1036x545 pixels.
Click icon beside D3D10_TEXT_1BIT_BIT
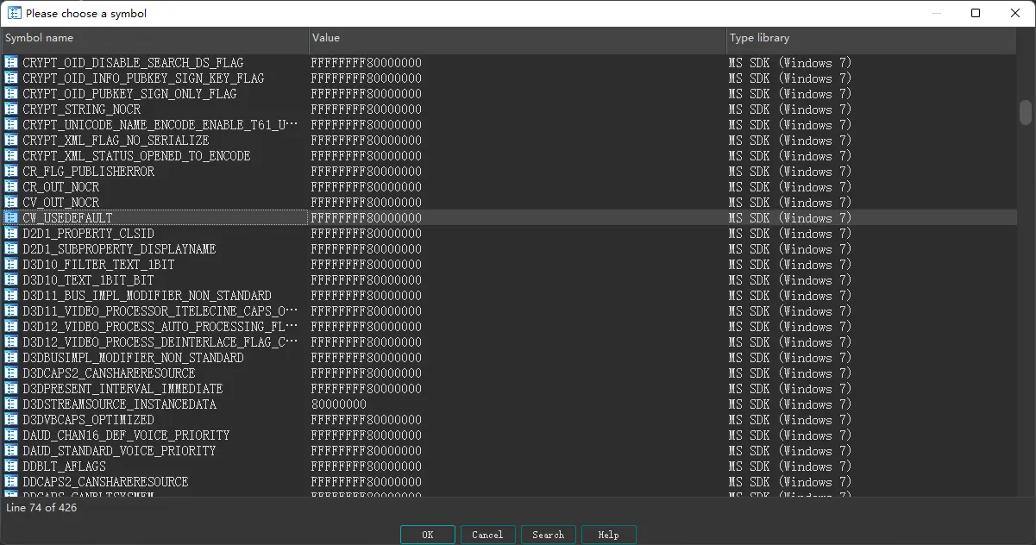11,280
